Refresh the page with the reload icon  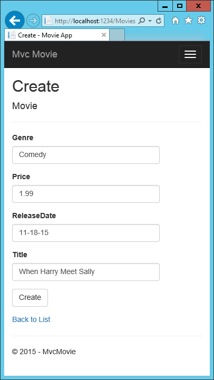(159, 21)
